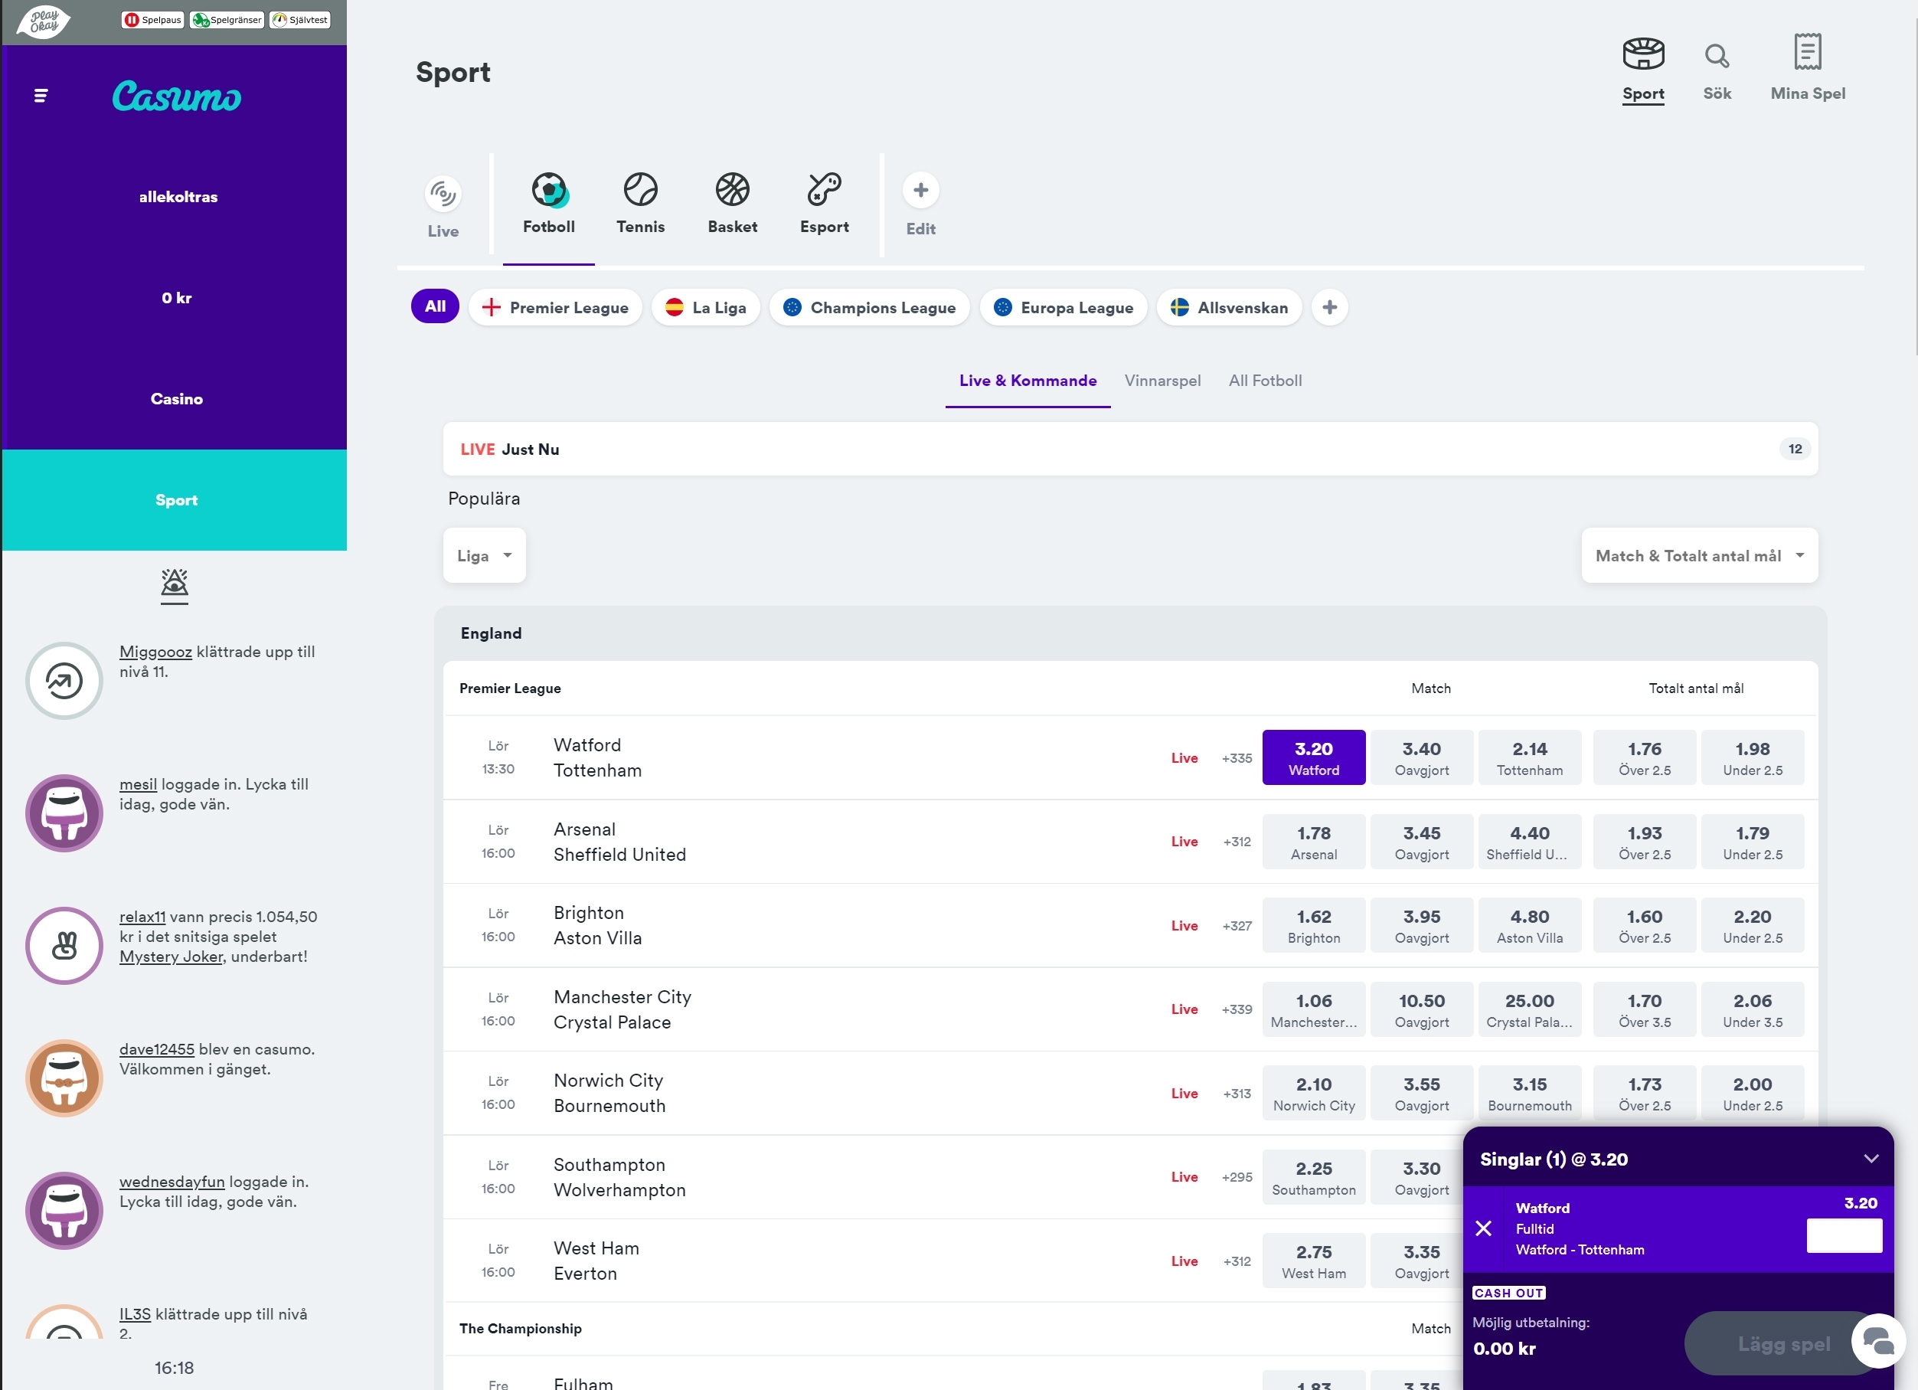
Task: Open the Live broadcasts icon
Action: coord(443,195)
